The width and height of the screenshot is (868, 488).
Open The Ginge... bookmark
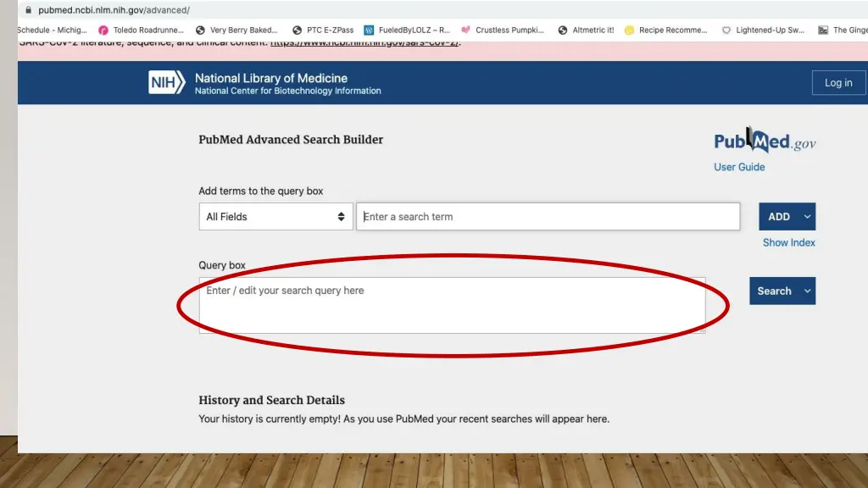point(843,30)
